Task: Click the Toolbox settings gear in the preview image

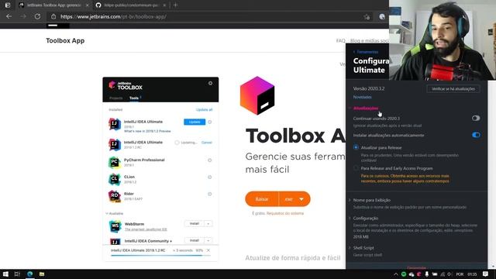Action: (210, 83)
